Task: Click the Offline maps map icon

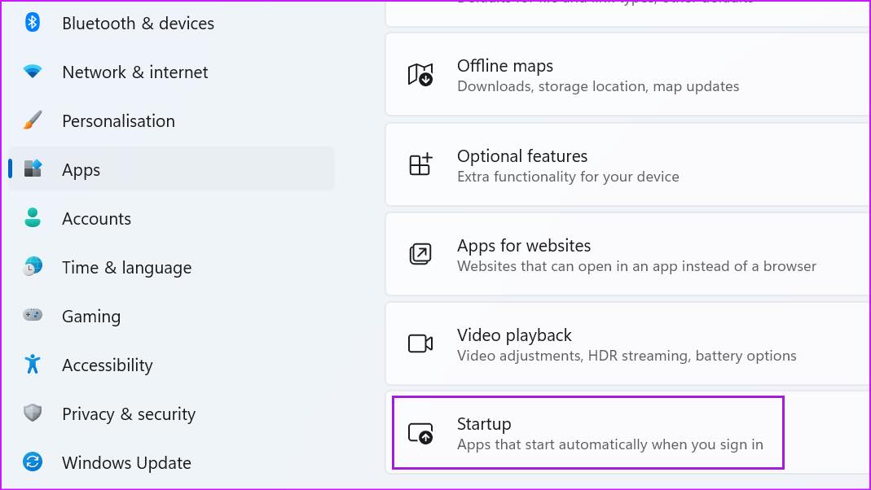Action: pyautogui.click(x=420, y=75)
